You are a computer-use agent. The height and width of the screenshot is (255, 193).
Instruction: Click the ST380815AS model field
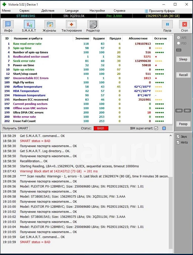pos(26,16)
